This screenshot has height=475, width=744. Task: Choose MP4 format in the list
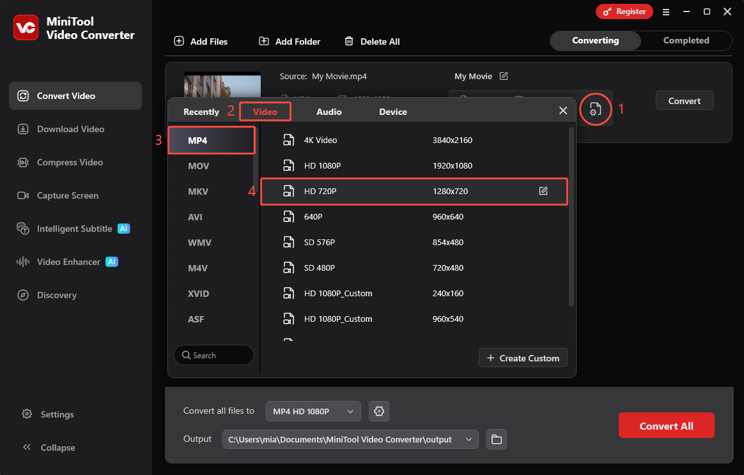(x=212, y=140)
